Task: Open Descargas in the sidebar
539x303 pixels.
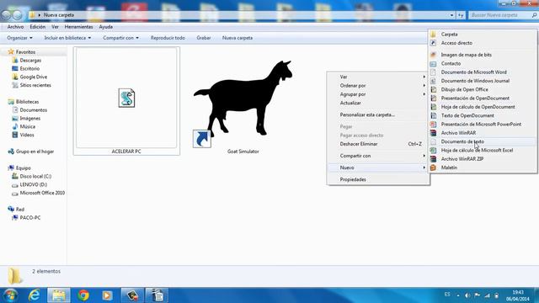Action: [x=27, y=60]
